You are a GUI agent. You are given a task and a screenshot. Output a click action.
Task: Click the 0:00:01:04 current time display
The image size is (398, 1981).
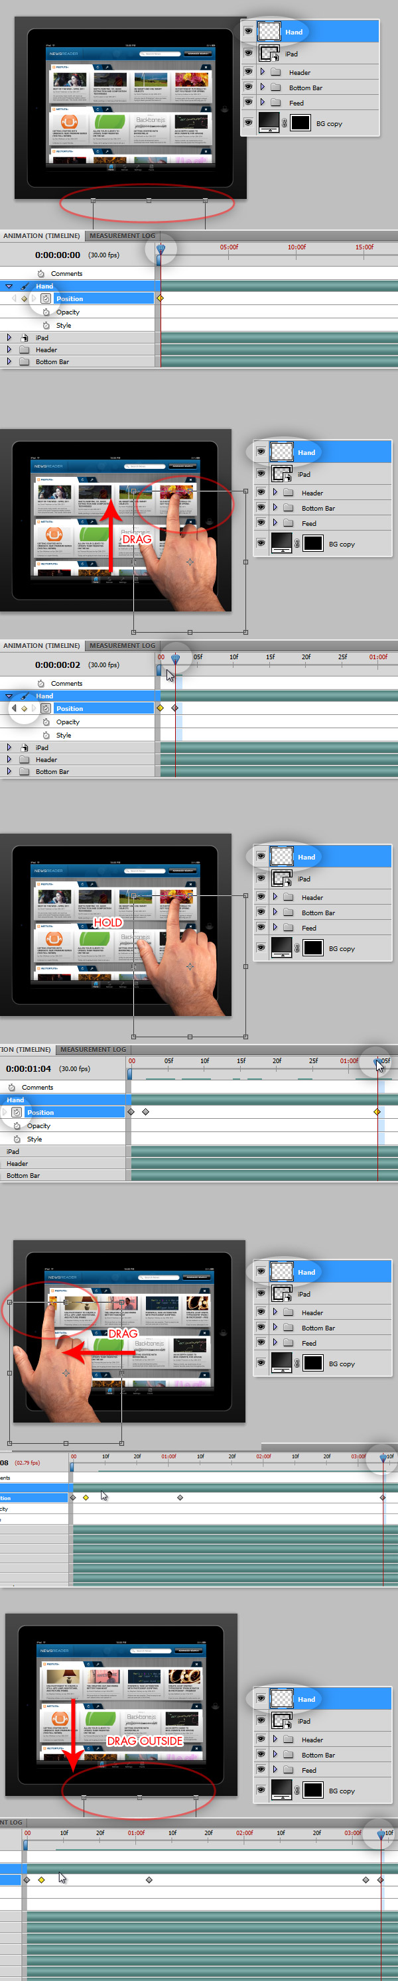click(29, 1069)
